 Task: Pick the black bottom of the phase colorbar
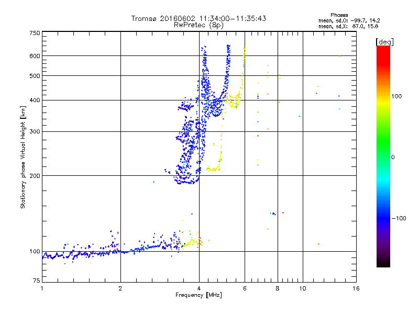click(x=383, y=263)
